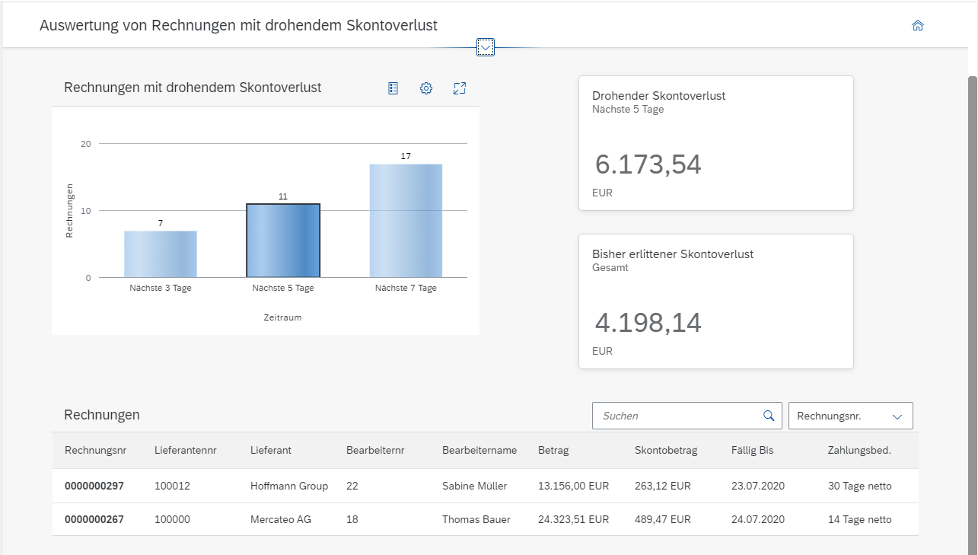Trigger search using the magnifier icon

[x=768, y=415]
